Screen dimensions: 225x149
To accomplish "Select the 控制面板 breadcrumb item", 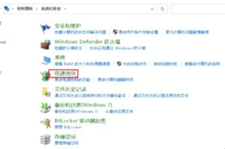I will click(25, 9).
